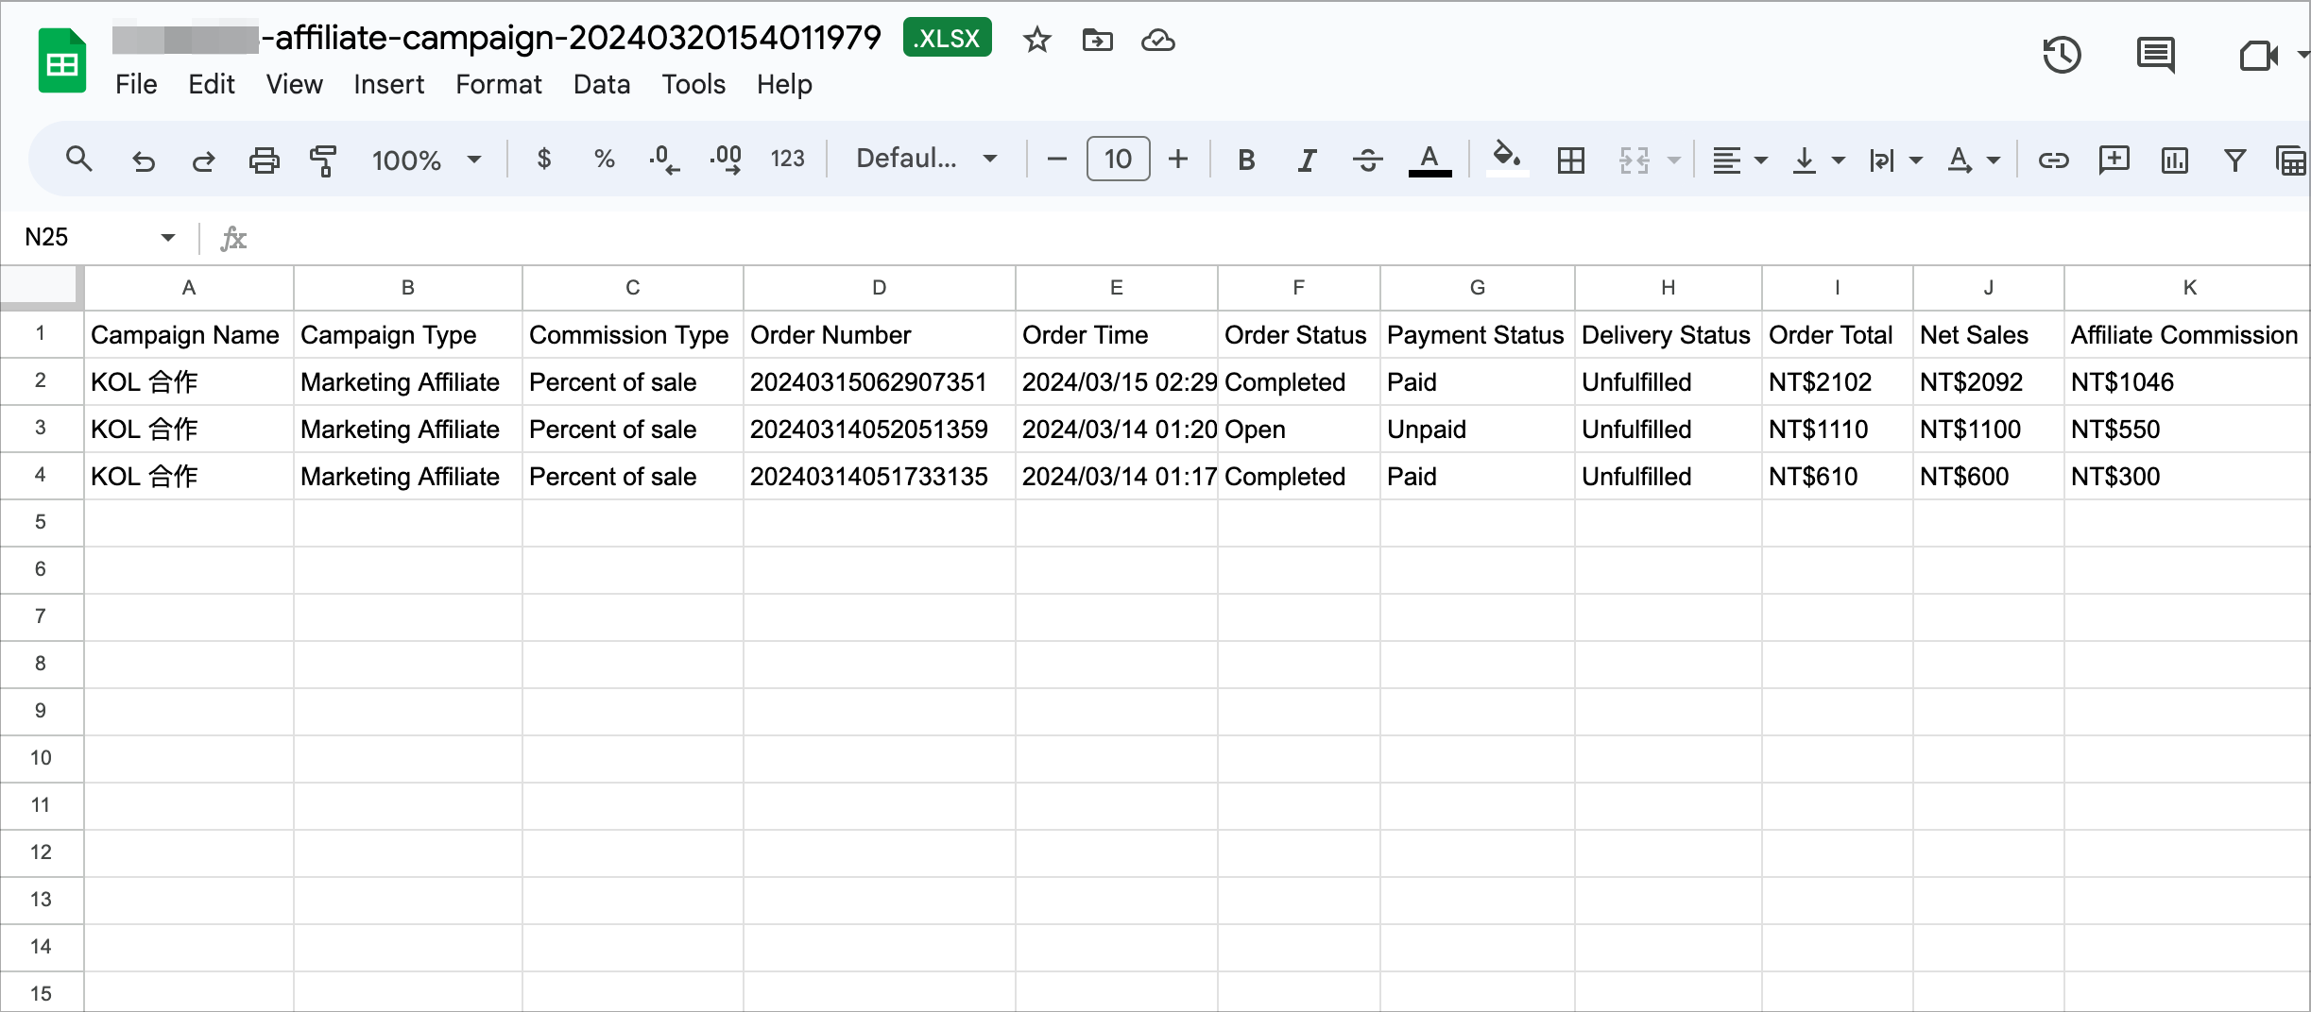The width and height of the screenshot is (2311, 1012).
Task: Click order number 20240315062907351
Action: [879, 381]
